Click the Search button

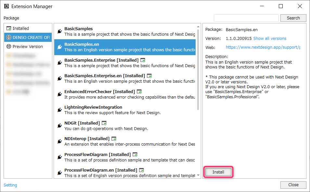(x=293, y=18)
